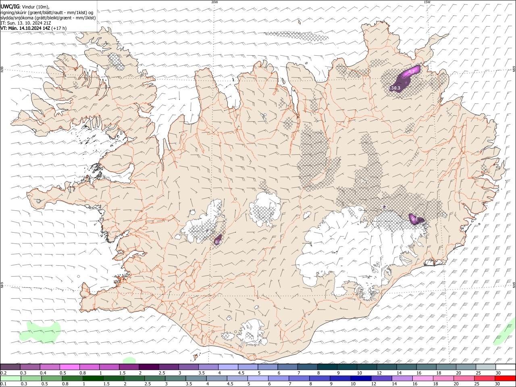The image size is (516, 387).
Task: Click the UWC/IG title text
Action: 10,7
